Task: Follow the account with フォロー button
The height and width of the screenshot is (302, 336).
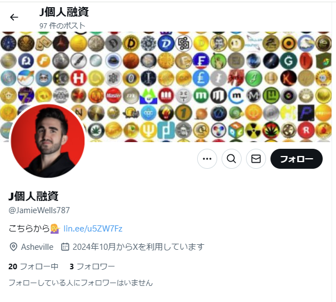Action: pyautogui.click(x=297, y=159)
